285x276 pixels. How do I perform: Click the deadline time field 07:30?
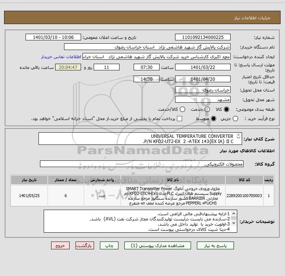(147, 67)
